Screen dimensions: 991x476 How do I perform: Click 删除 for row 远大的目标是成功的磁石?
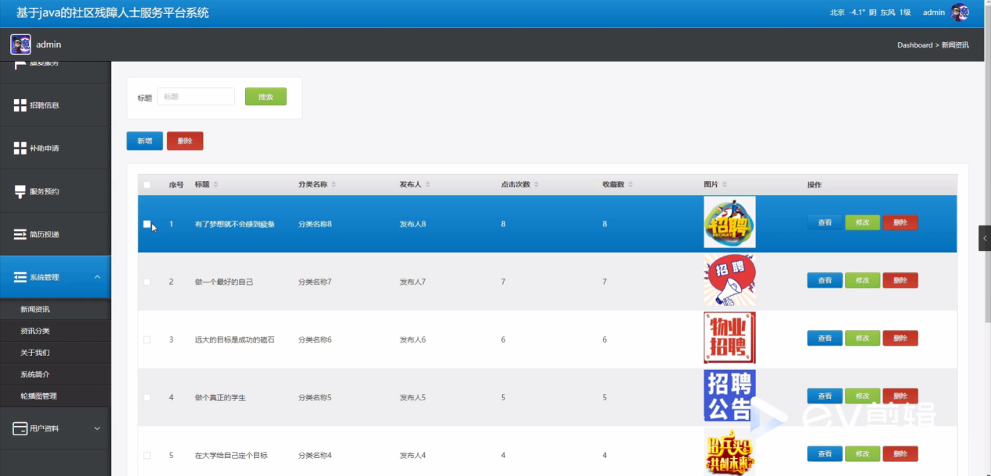click(x=900, y=338)
